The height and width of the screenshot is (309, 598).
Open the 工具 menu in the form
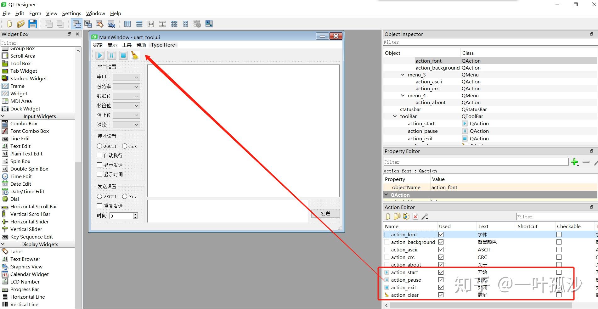(127, 45)
